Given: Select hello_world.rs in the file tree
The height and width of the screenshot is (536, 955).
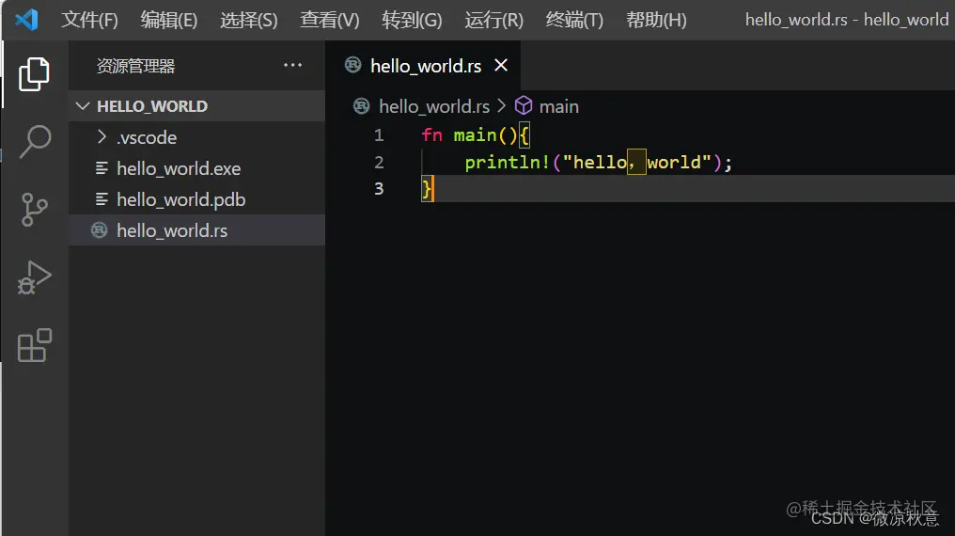Looking at the screenshot, I should 196,230.
